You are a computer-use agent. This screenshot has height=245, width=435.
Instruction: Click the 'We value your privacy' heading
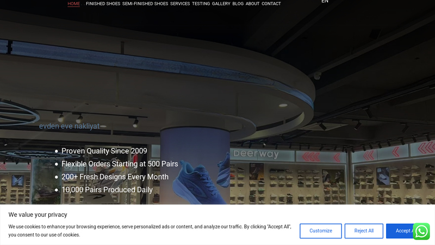pyautogui.click(x=38, y=215)
